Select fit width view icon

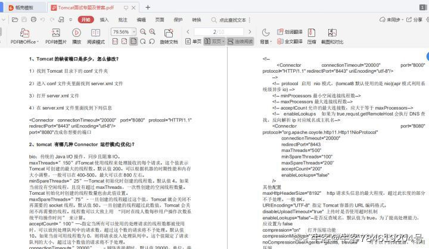pos(124,42)
